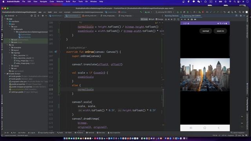
Task: Click the build hammer icon
Action: (x=141, y=12)
